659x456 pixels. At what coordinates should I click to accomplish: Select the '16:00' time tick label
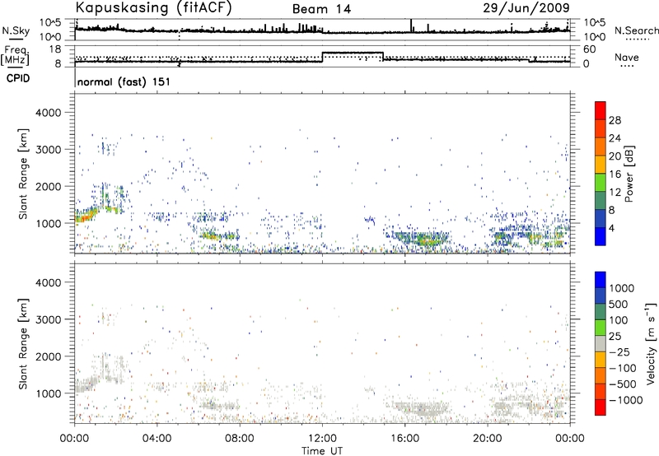[x=404, y=439]
